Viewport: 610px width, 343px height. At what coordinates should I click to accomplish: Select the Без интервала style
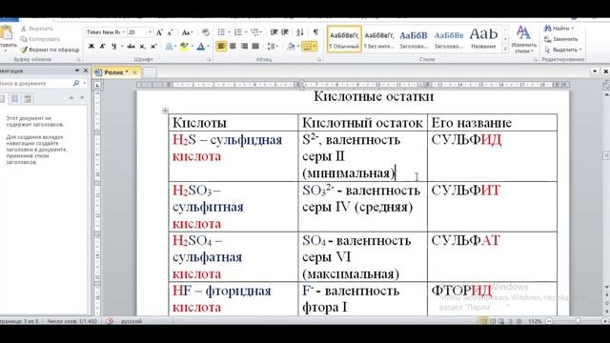click(x=379, y=39)
